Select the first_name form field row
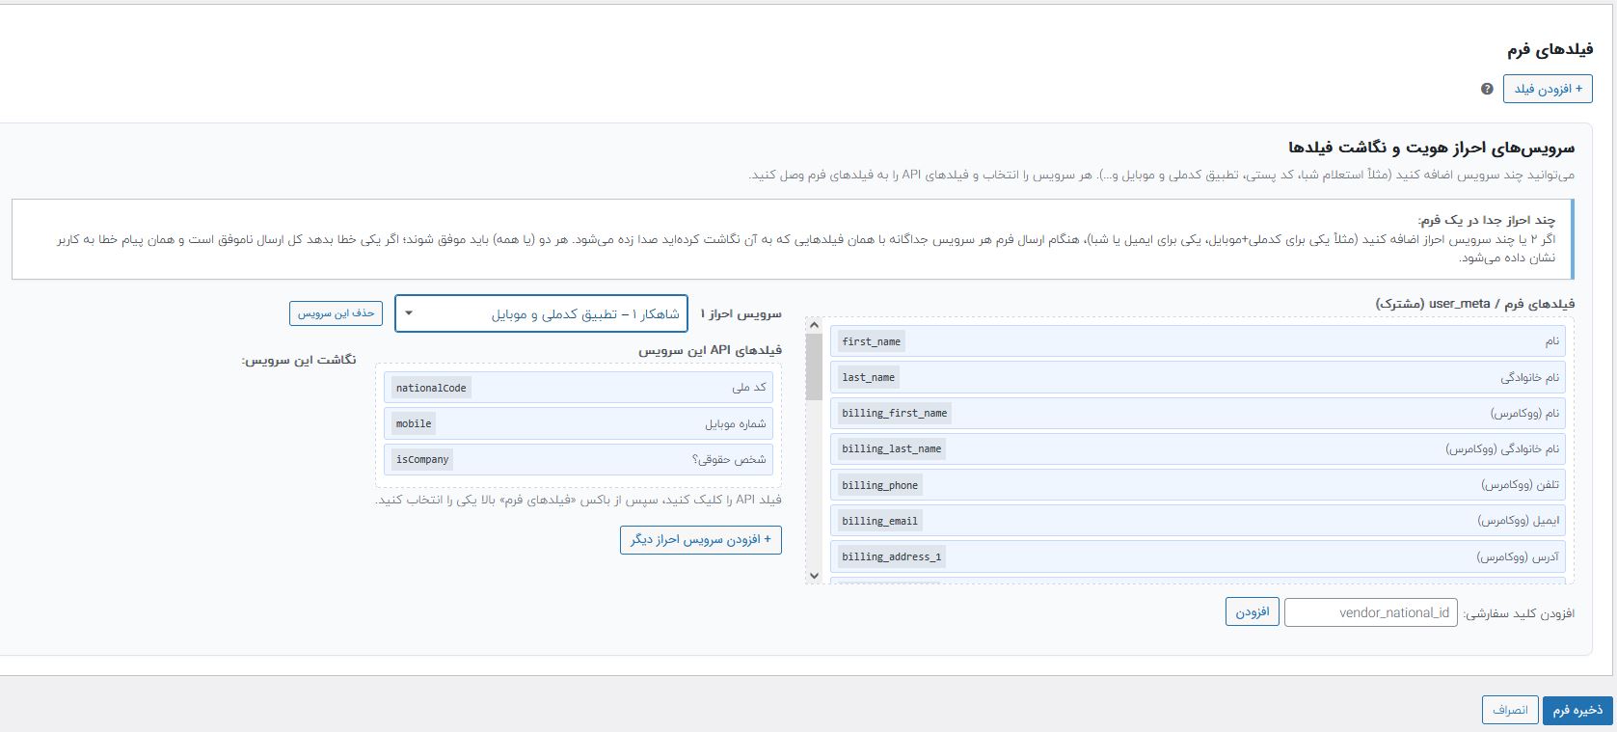The width and height of the screenshot is (1617, 732). point(1198,341)
